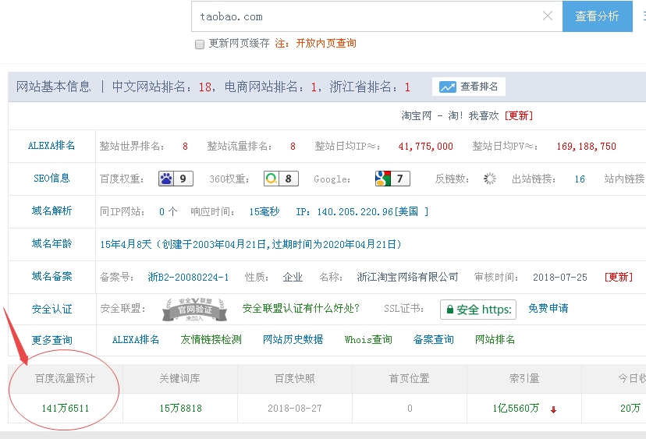Click the 域名解析 row label
646x439 pixels.
point(52,211)
